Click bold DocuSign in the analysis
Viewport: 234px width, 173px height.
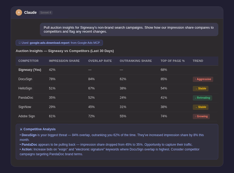pos(29,135)
